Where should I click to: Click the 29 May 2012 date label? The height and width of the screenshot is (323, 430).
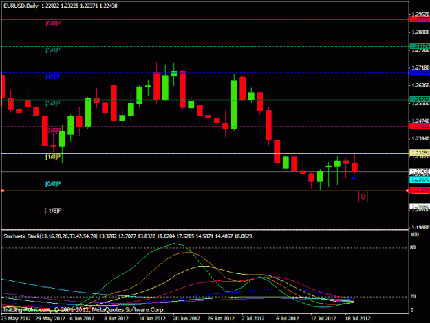(x=50, y=318)
